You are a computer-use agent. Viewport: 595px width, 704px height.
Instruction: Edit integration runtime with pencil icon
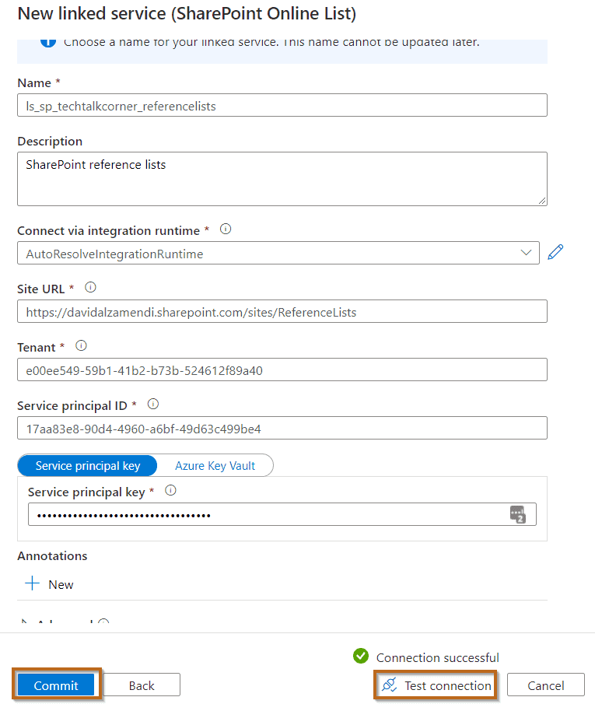click(555, 252)
